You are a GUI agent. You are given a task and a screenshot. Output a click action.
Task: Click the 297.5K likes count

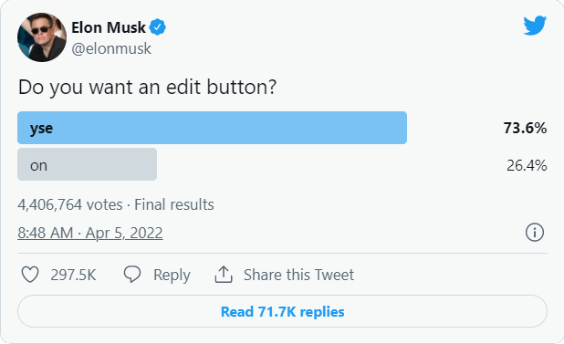pos(73,275)
